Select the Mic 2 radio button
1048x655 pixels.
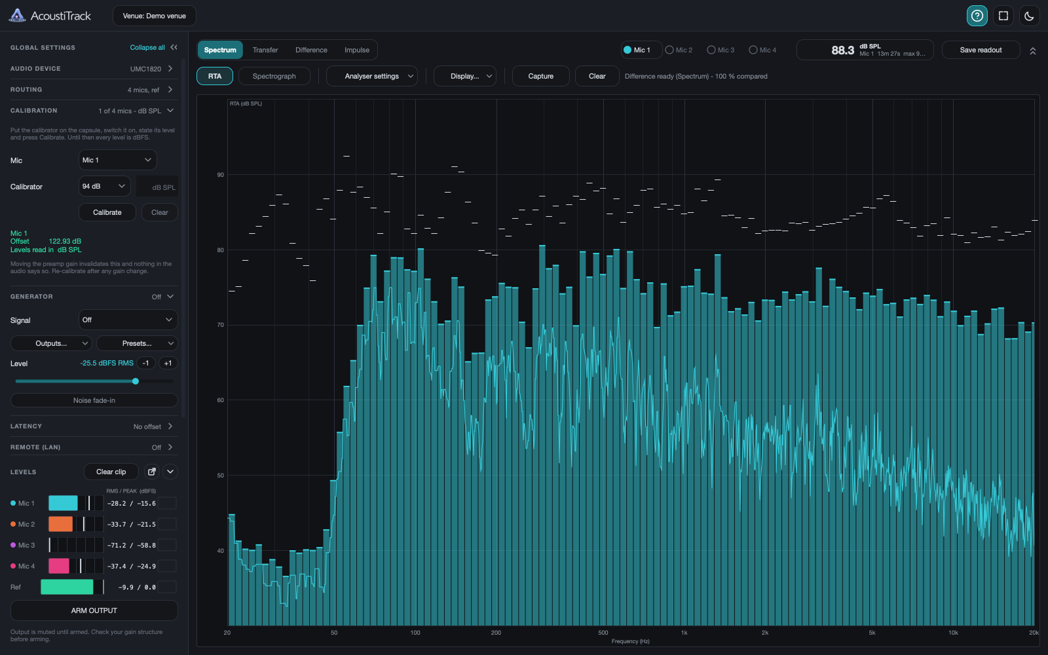pyautogui.click(x=679, y=50)
